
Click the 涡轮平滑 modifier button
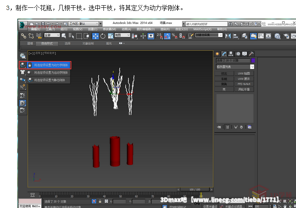tap(244, 89)
